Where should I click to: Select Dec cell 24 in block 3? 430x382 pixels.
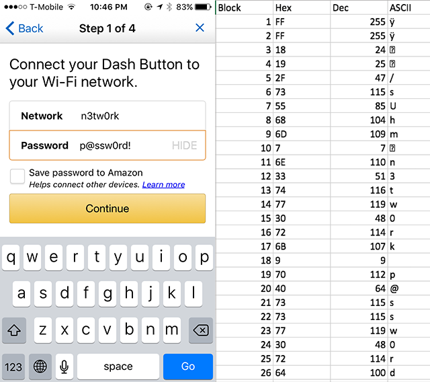(x=359, y=50)
